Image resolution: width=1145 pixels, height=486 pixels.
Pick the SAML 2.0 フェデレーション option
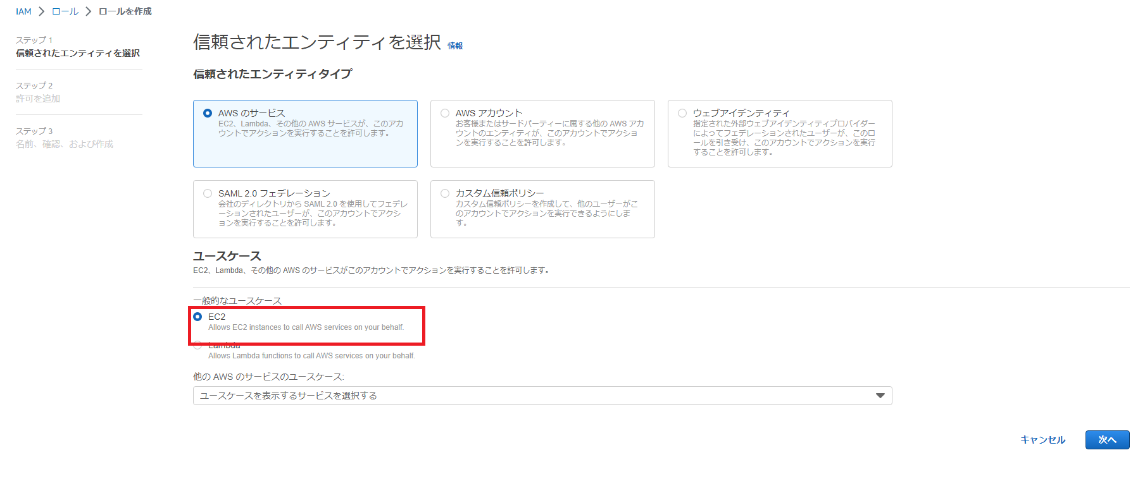point(208,193)
